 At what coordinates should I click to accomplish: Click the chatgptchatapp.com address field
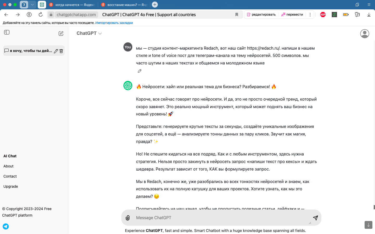click(x=76, y=15)
